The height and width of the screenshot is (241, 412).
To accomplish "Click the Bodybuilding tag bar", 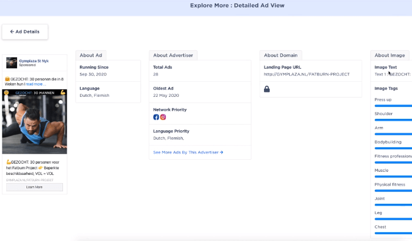I will [393, 149].
